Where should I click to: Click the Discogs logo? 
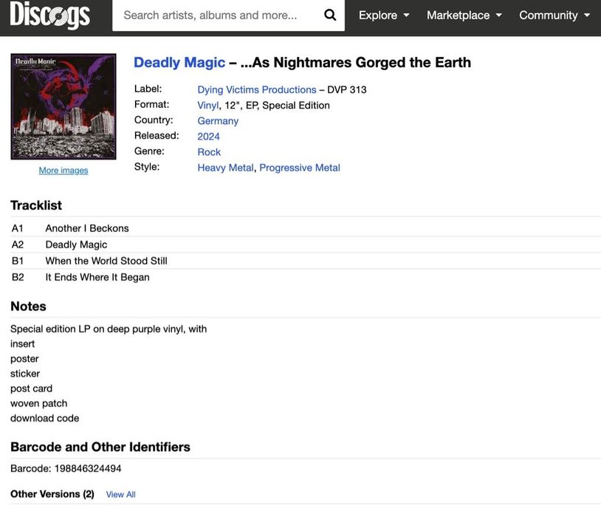[x=50, y=15]
